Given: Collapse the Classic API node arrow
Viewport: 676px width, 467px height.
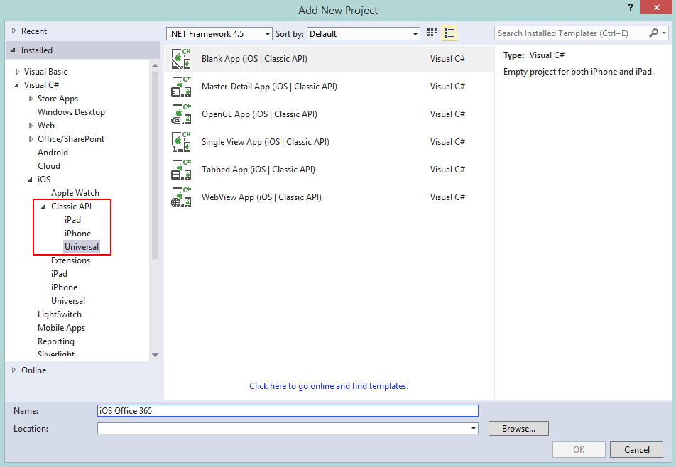Looking at the screenshot, I should [43, 207].
